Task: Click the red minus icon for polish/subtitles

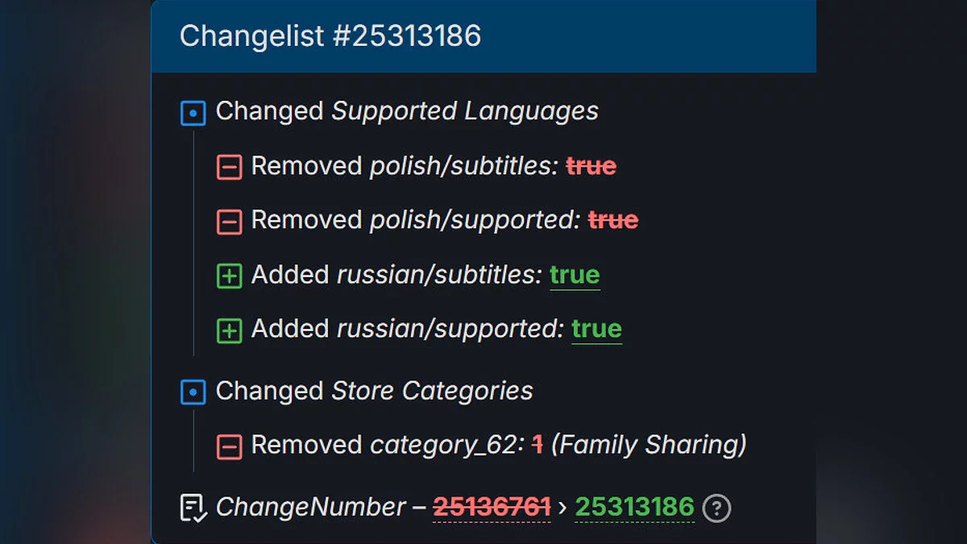Action: pyautogui.click(x=230, y=167)
